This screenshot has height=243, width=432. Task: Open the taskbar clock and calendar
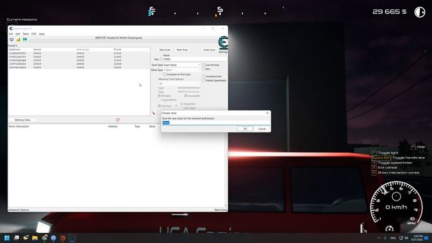417,238
